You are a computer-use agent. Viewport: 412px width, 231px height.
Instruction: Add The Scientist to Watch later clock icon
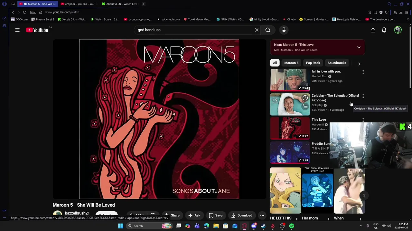tap(305, 98)
